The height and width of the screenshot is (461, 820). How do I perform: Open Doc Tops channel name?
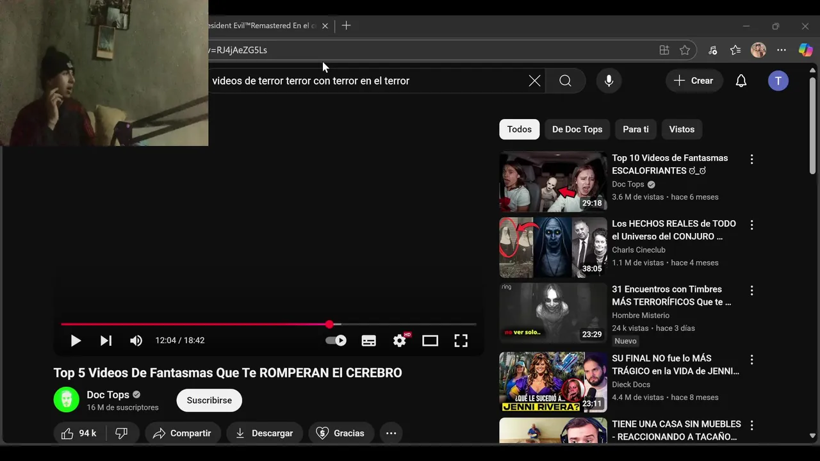tap(108, 394)
